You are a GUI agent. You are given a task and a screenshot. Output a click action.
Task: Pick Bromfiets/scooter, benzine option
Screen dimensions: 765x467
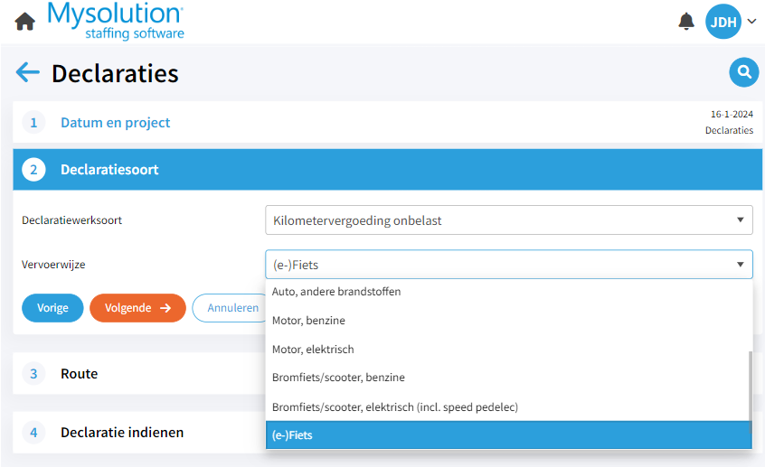(338, 378)
